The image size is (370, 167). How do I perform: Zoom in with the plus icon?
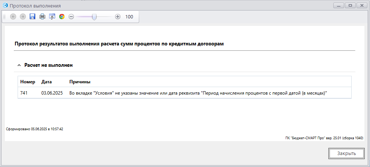[118, 17]
